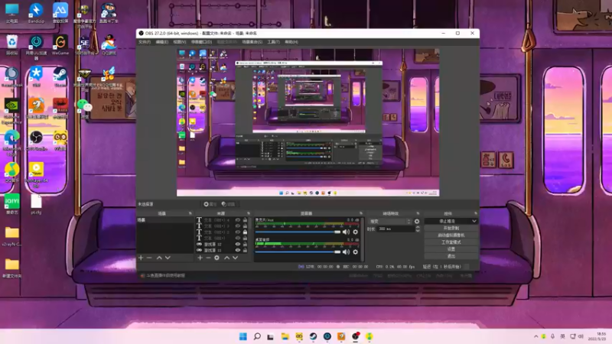This screenshot has width=612, height=344.
Task: Open source Filters button above the docks
Action: tap(228, 204)
